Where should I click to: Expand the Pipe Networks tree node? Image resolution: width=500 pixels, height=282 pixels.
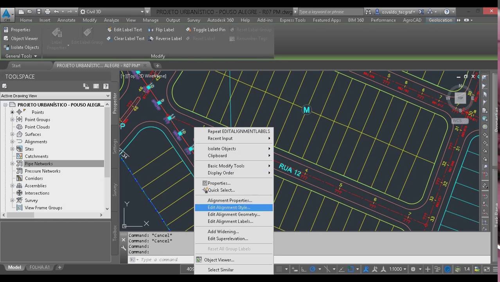click(x=12, y=164)
